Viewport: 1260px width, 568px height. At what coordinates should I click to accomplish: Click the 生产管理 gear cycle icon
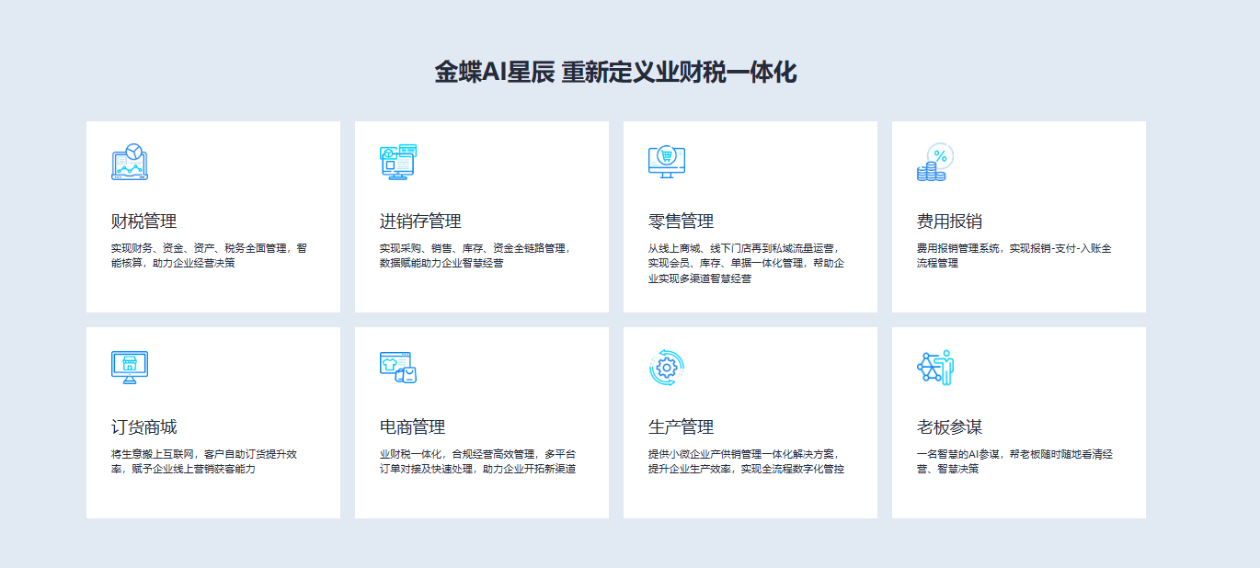[x=667, y=368]
